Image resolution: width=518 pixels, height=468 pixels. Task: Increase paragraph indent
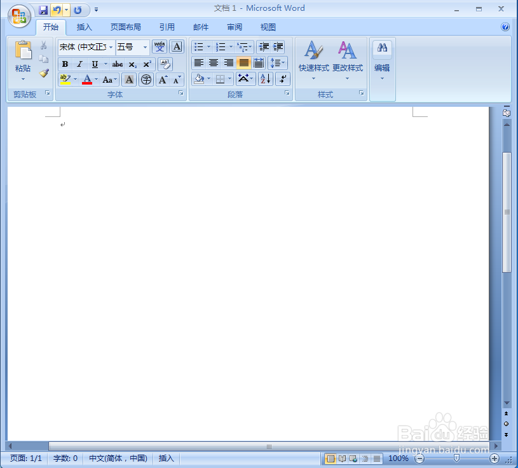point(278,47)
